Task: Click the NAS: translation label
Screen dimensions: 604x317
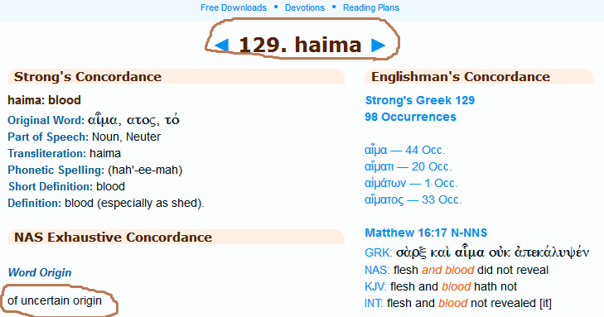Action: 377,270
